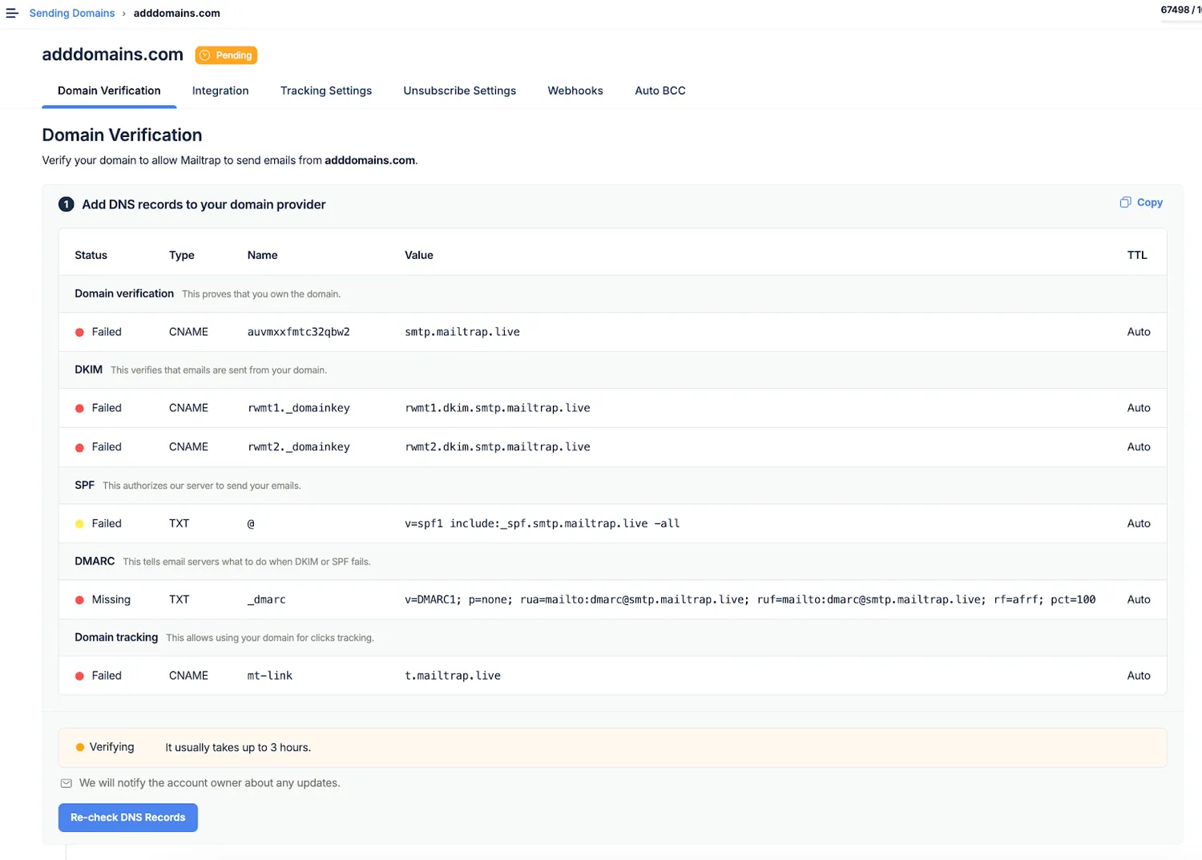Viewport: 1202px width, 860px height.
Task: Click the Pending status badge
Action: [x=226, y=55]
